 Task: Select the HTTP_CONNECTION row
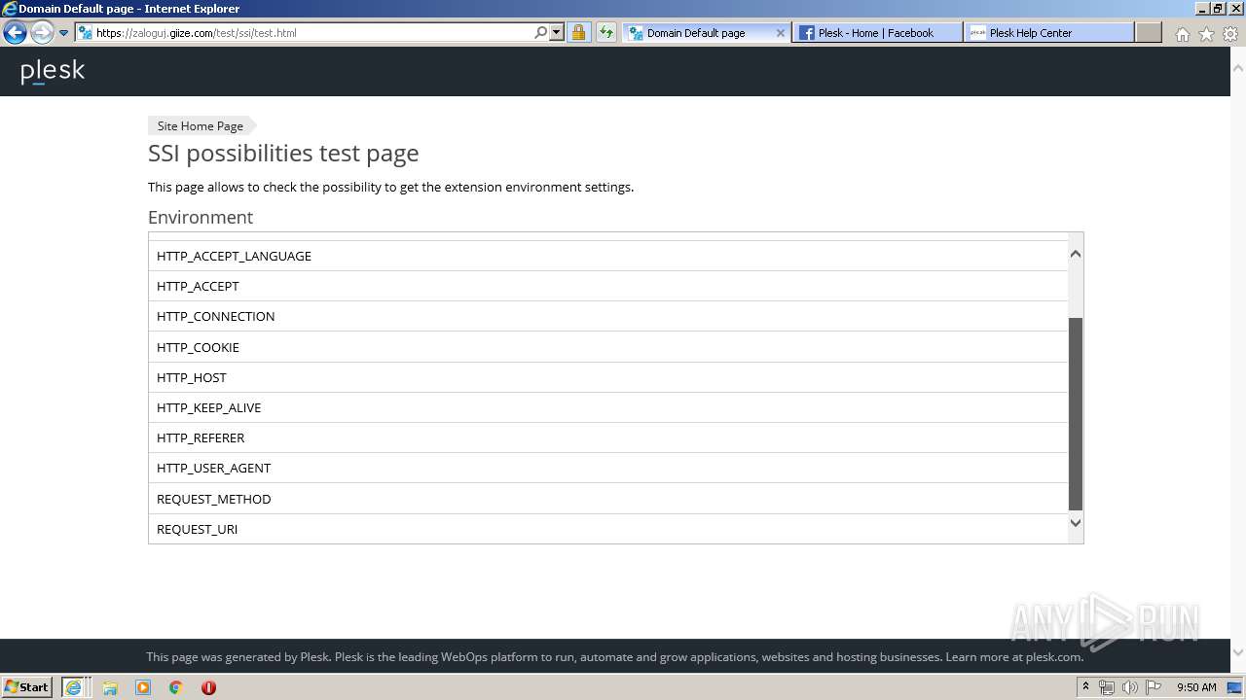pos(608,316)
